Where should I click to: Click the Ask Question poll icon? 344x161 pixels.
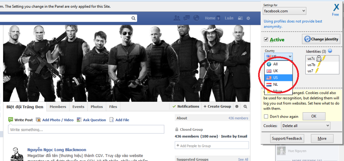[x=79, y=120]
